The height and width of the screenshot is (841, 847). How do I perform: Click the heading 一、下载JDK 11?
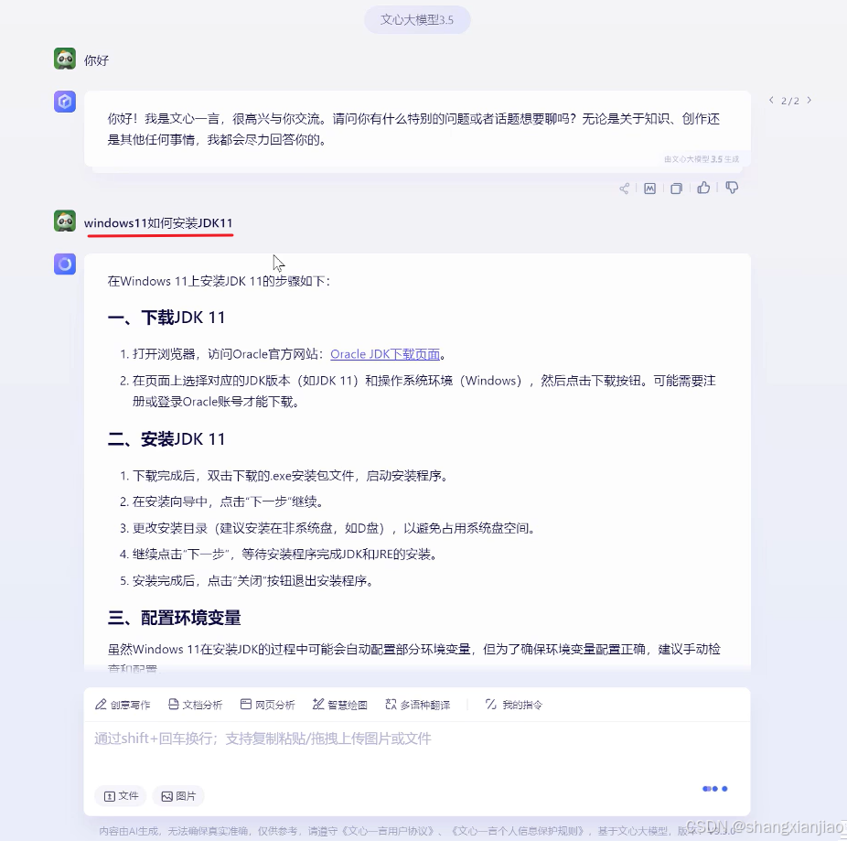166,318
